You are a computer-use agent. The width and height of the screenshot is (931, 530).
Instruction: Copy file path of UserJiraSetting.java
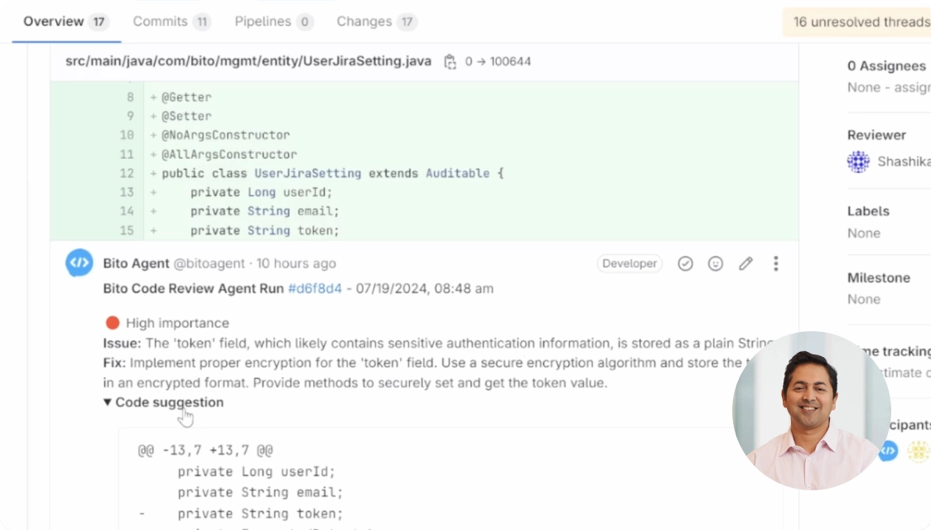click(x=450, y=62)
